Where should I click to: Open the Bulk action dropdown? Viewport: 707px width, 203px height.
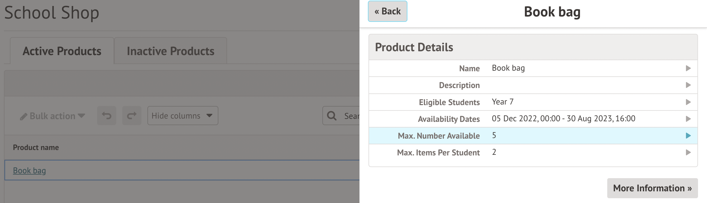[x=53, y=116]
